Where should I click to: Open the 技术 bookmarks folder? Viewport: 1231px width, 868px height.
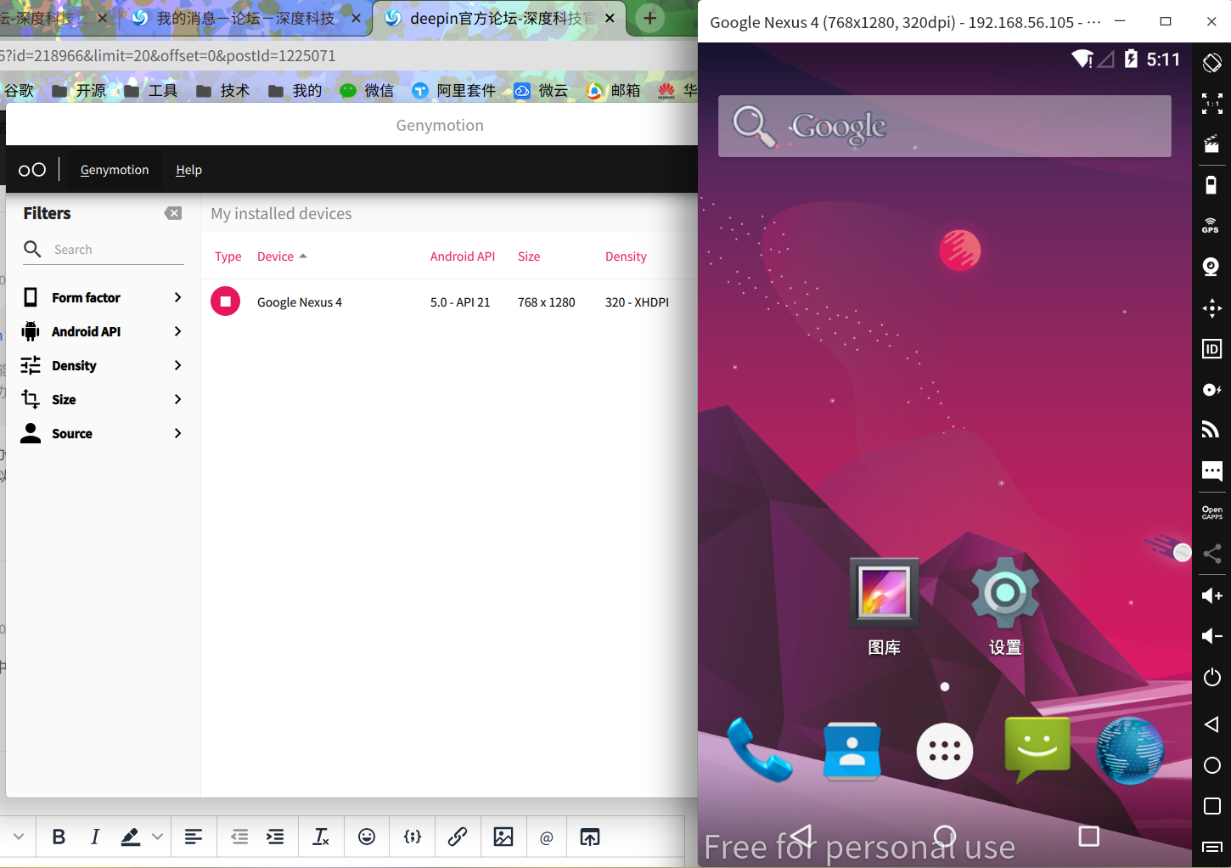[x=223, y=90]
